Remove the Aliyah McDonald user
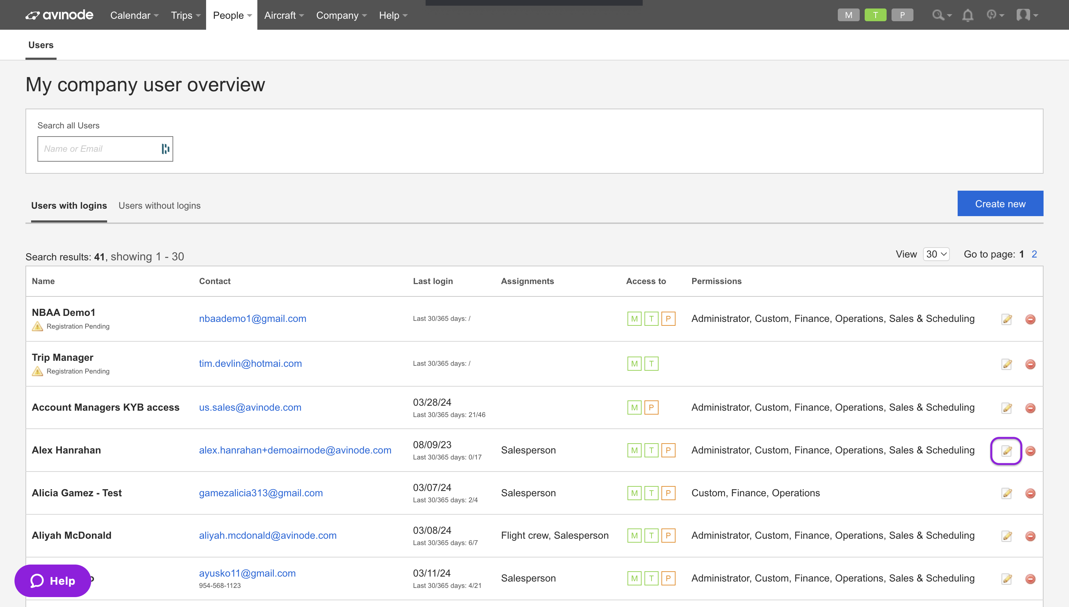 pyautogui.click(x=1030, y=536)
